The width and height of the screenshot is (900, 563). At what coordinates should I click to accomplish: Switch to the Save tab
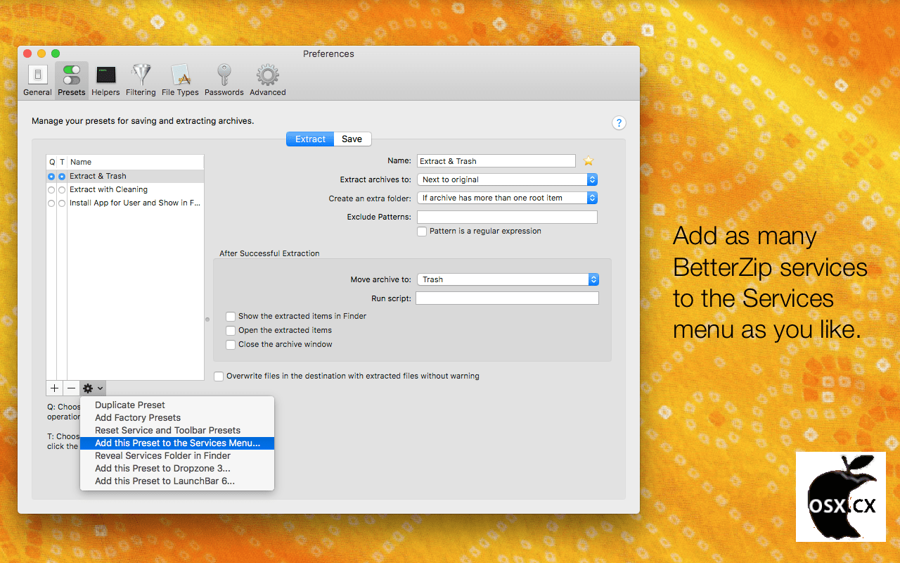(x=352, y=139)
